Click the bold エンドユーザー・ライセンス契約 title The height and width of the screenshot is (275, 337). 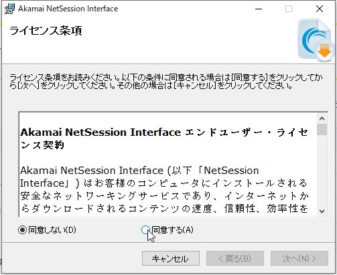point(164,139)
